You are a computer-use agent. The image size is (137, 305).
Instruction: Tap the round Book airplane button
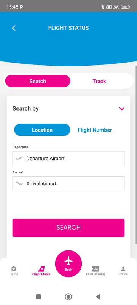coord(68,263)
